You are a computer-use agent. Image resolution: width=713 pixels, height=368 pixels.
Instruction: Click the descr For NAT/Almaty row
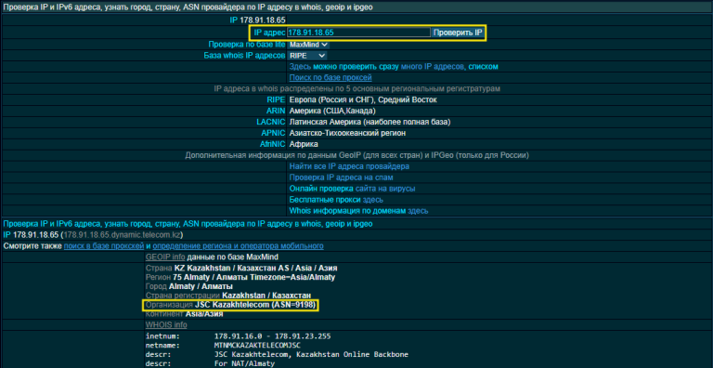point(211,364)
